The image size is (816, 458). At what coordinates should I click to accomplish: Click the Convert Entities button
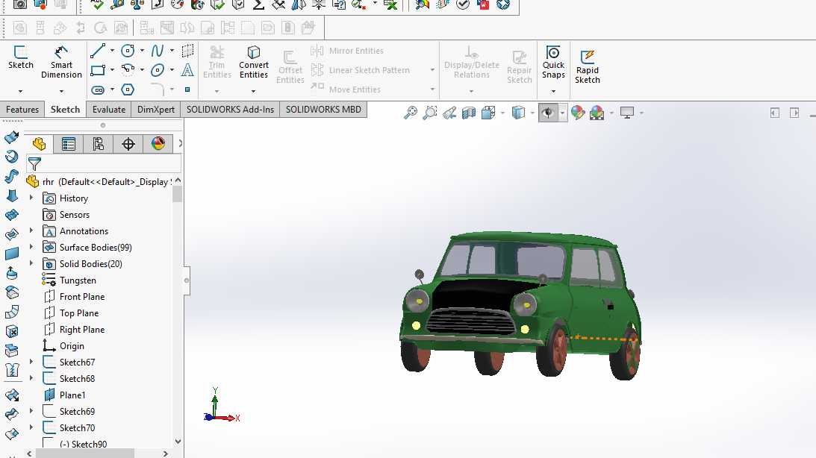(253, 62)
